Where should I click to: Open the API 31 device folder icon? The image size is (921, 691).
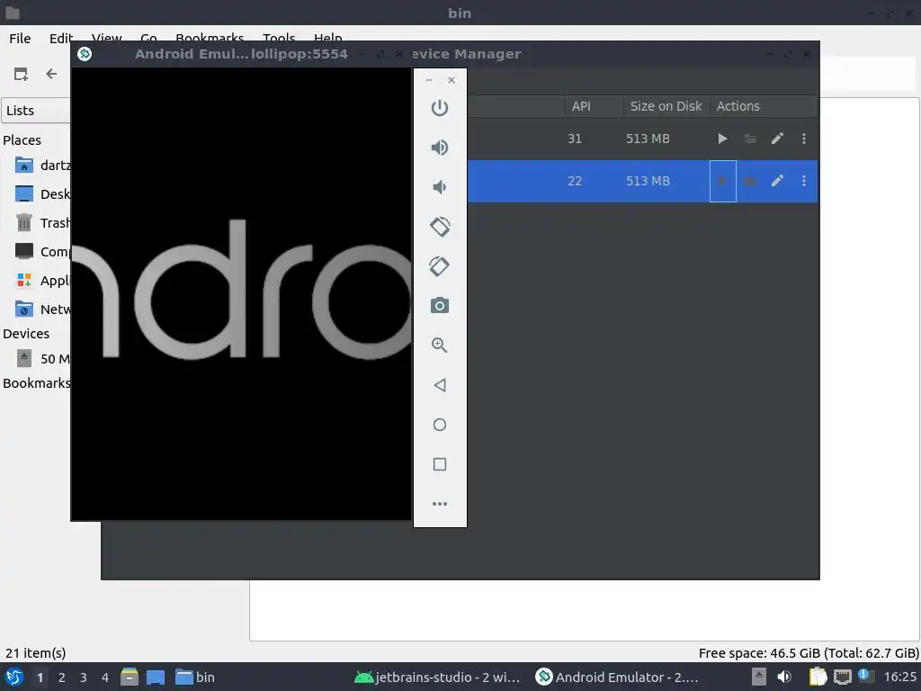click(750, 139)
